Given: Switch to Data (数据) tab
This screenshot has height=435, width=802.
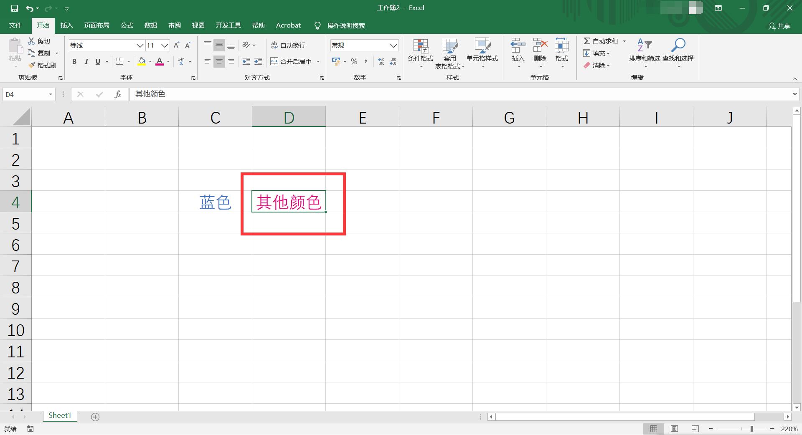Looking at the screenshot, I should (x=151, y=25).
